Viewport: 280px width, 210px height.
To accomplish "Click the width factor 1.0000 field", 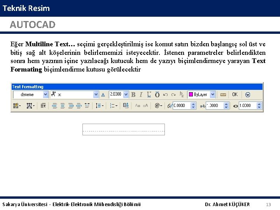I will coord(248,105).
